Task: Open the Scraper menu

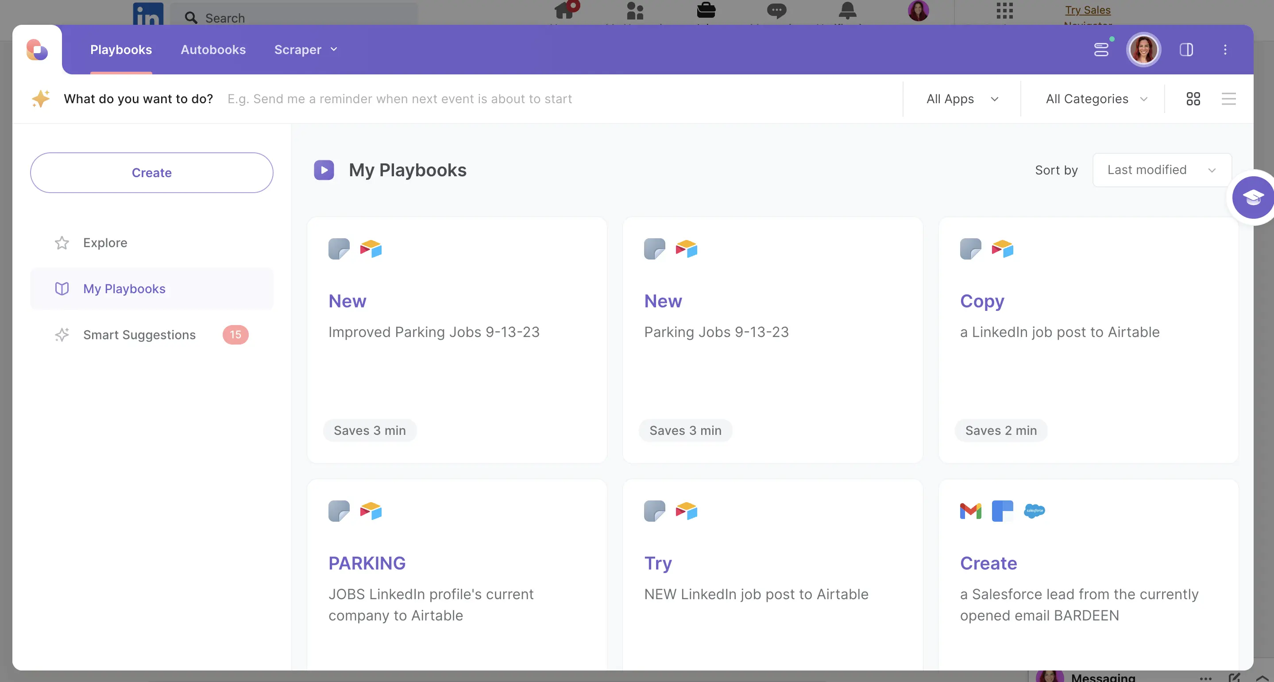Action: pyautogui.click(x=305, y=50)
